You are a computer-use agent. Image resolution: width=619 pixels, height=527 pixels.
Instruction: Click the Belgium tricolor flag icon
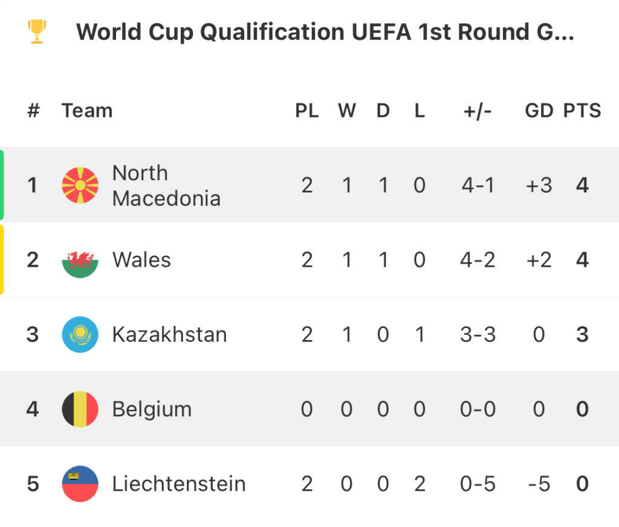(x=80, y=409)
